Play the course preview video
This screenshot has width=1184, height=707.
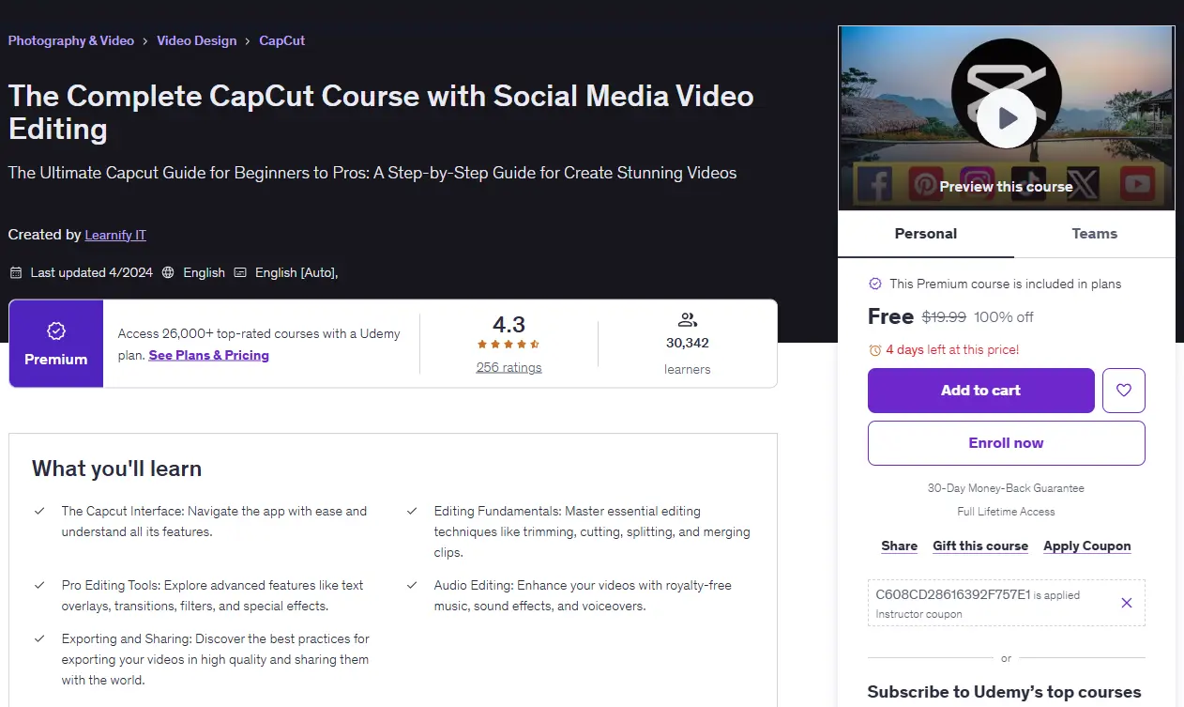1006,118
